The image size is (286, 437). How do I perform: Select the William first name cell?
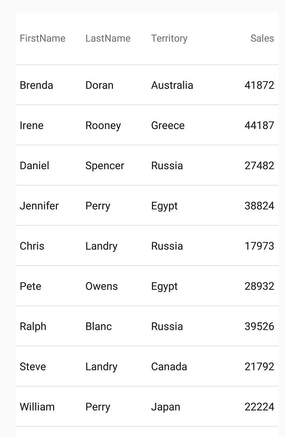[37, 407]
